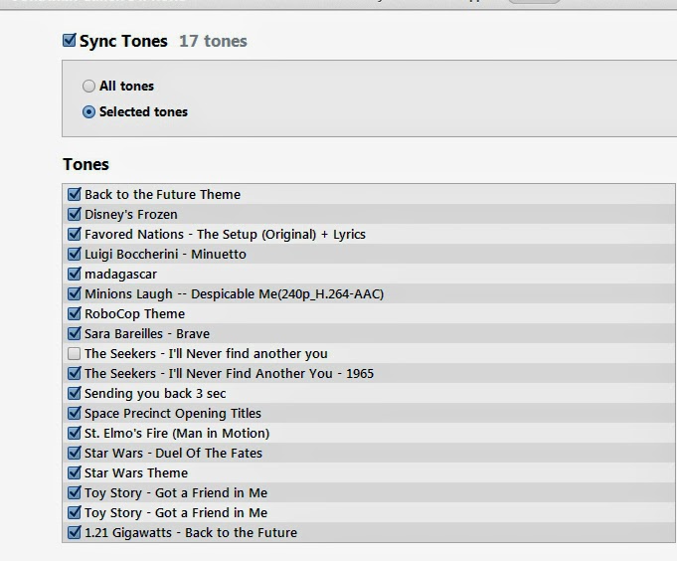This screenshot has width=677, height=561.
Task: Click the Tones section heading
Action: coord(86,165)
